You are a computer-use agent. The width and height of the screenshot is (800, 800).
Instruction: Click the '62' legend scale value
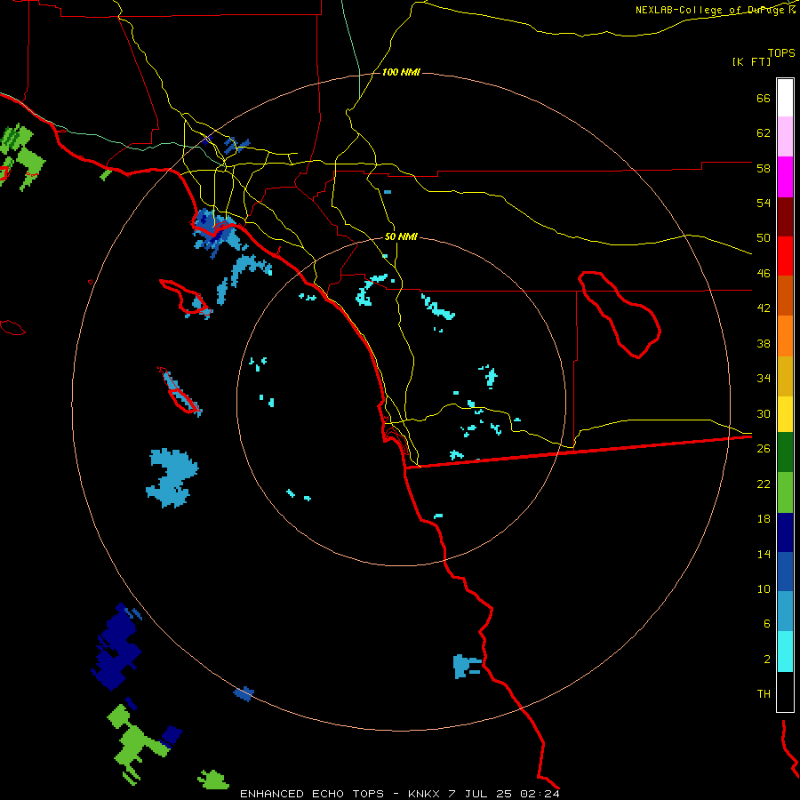pos(764,133)
